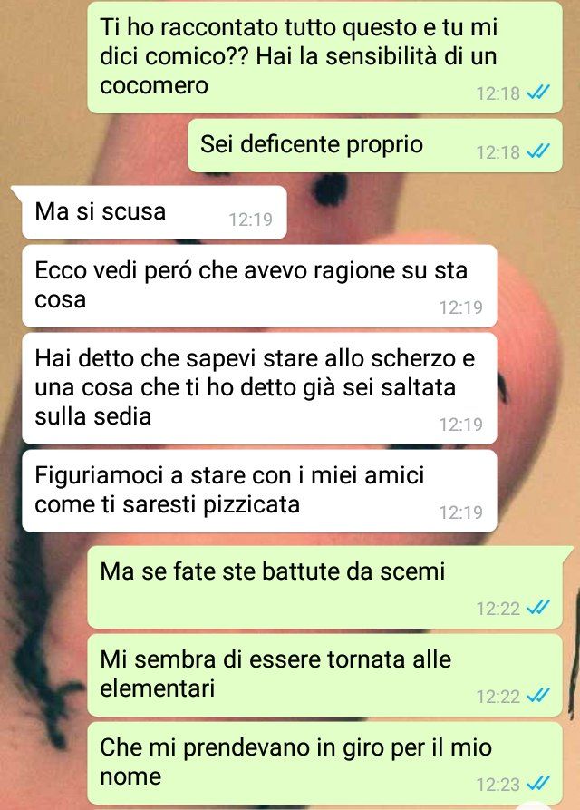The image size is (580, 810).
Task: Tap the 12:18 timestamp on "cocomero" message
Action: click(x=498, y=93)
